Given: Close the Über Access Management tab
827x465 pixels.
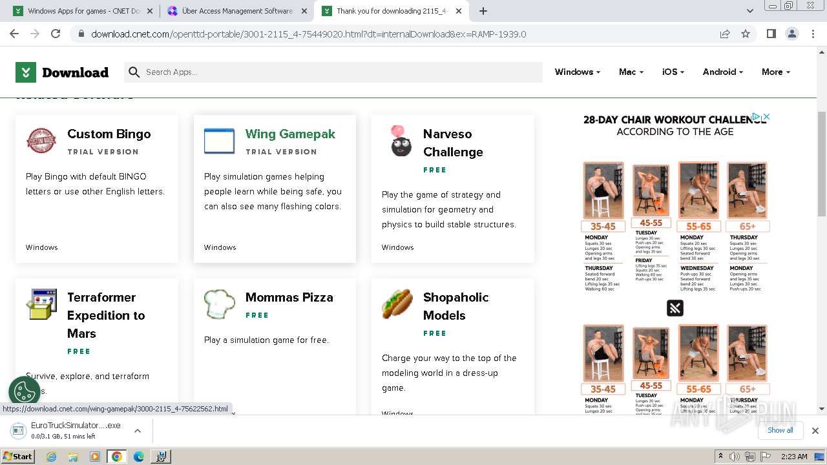Looking at the screenshot, I should pos(303,11).
